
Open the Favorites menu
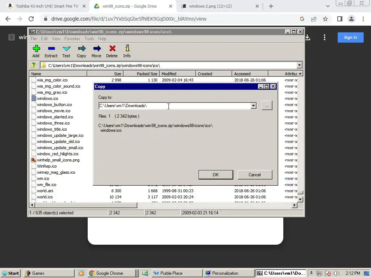(72, 38)
